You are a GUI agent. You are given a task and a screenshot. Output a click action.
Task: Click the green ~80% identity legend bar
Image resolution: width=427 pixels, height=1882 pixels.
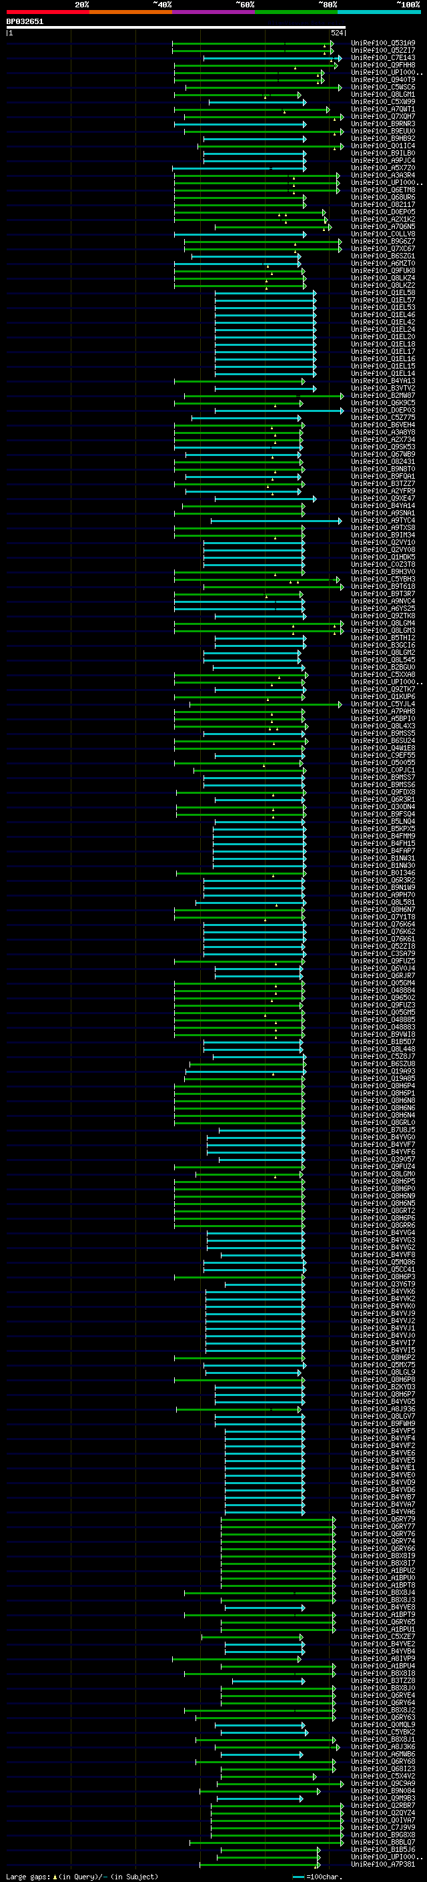[296, 12]
